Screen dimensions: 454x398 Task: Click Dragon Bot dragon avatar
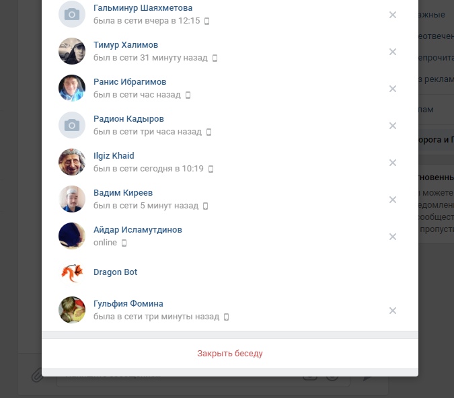(x=72, y=273)
